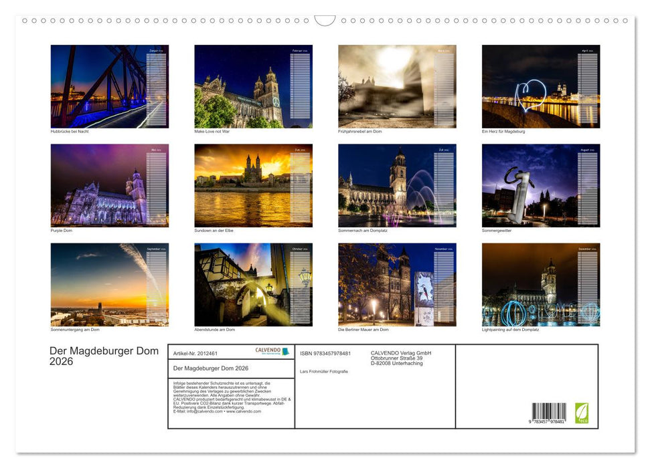The width and height of the screenshot is (650, 468).
Task: Select the Hubbrücke bei Nacht thumbnail
Action: [109, 86]
